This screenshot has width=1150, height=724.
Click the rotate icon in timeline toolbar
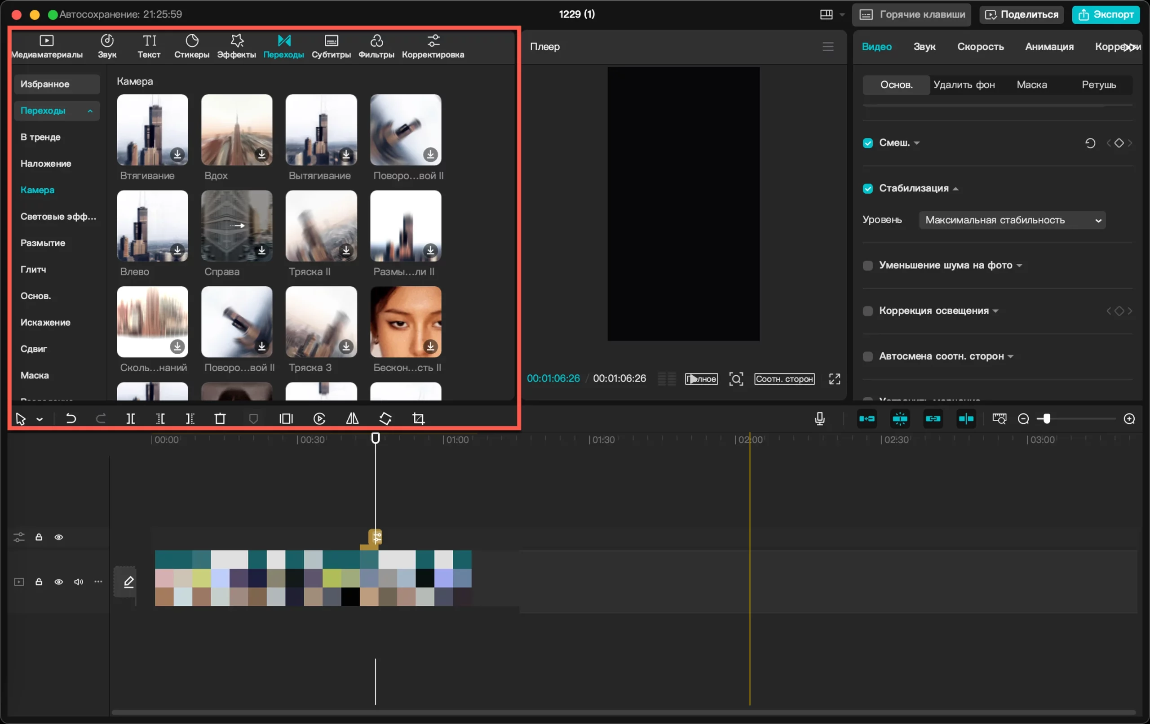click(x=385, y=419)
